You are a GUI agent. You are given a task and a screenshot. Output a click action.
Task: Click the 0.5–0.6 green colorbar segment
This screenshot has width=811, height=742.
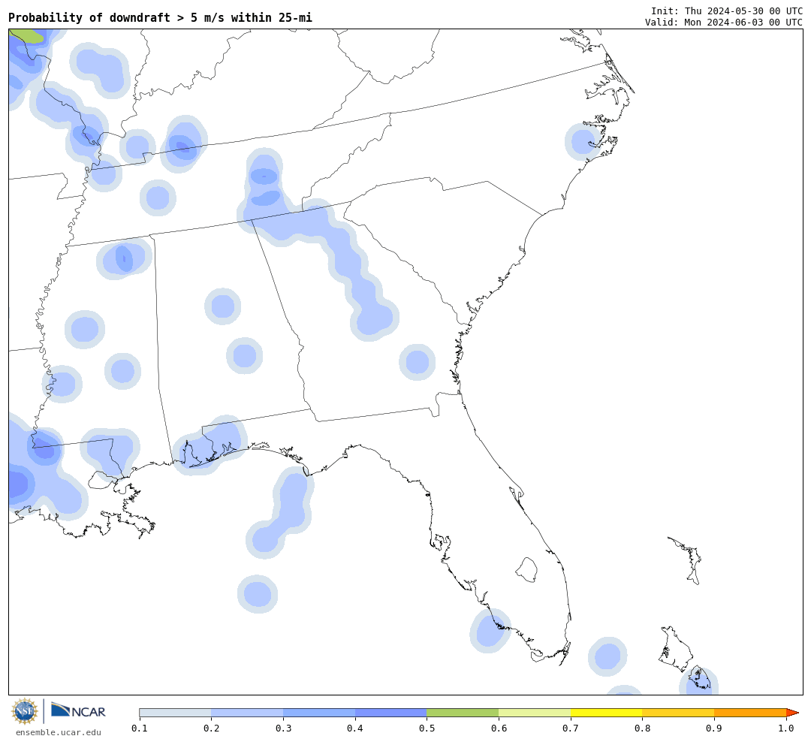pyautogui.click(x=463, y=713)
